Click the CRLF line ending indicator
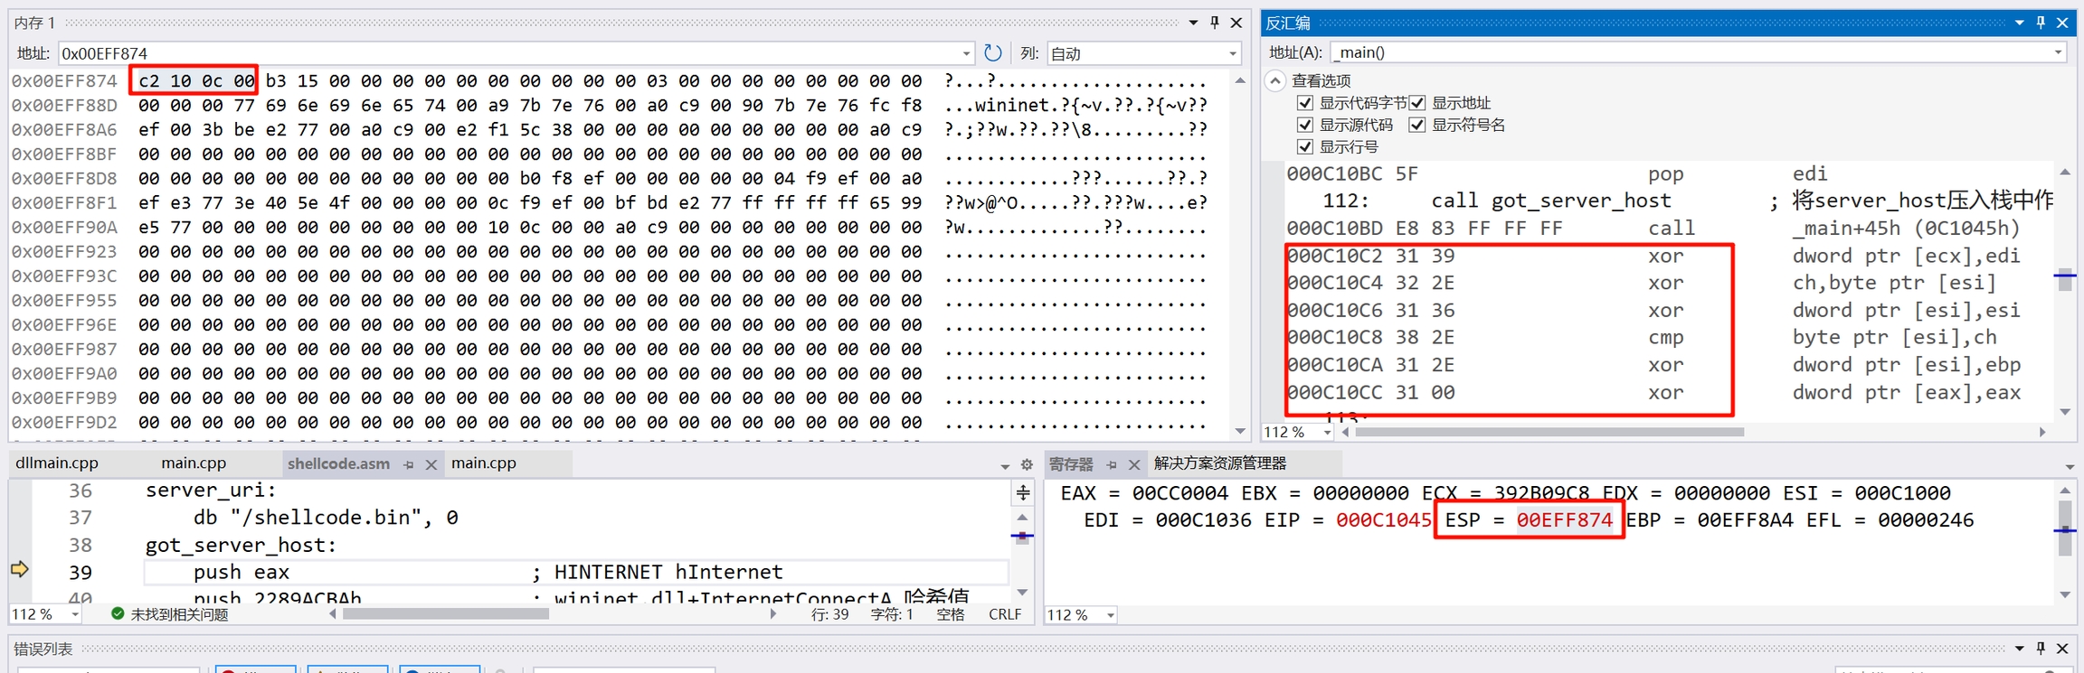The width and height of the screenshot is (2084, 673). pos(1005,614)
